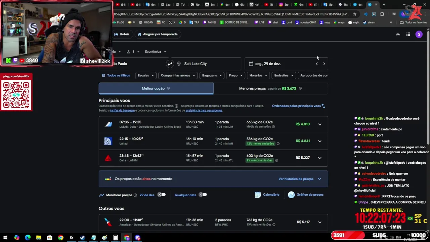Open new browser tab

click(x=384, y=4)
